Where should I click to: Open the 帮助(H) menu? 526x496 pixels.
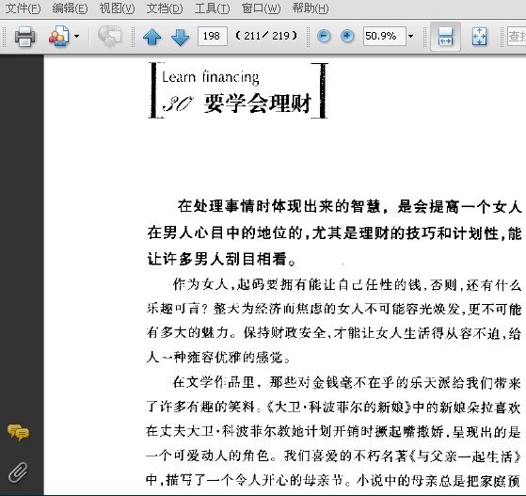pyautogui.click(x=310, y=8)
